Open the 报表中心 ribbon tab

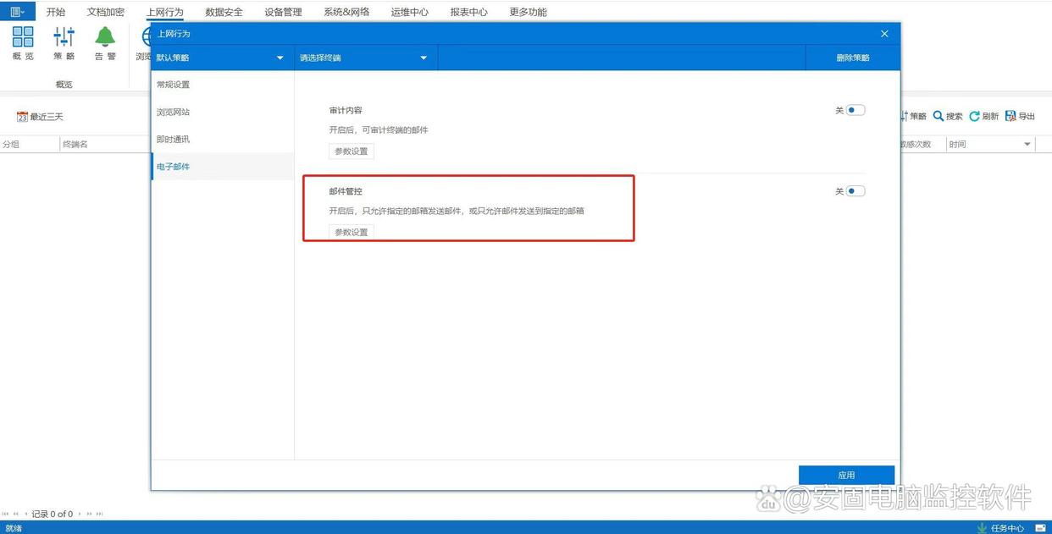(x=469, y=12)
